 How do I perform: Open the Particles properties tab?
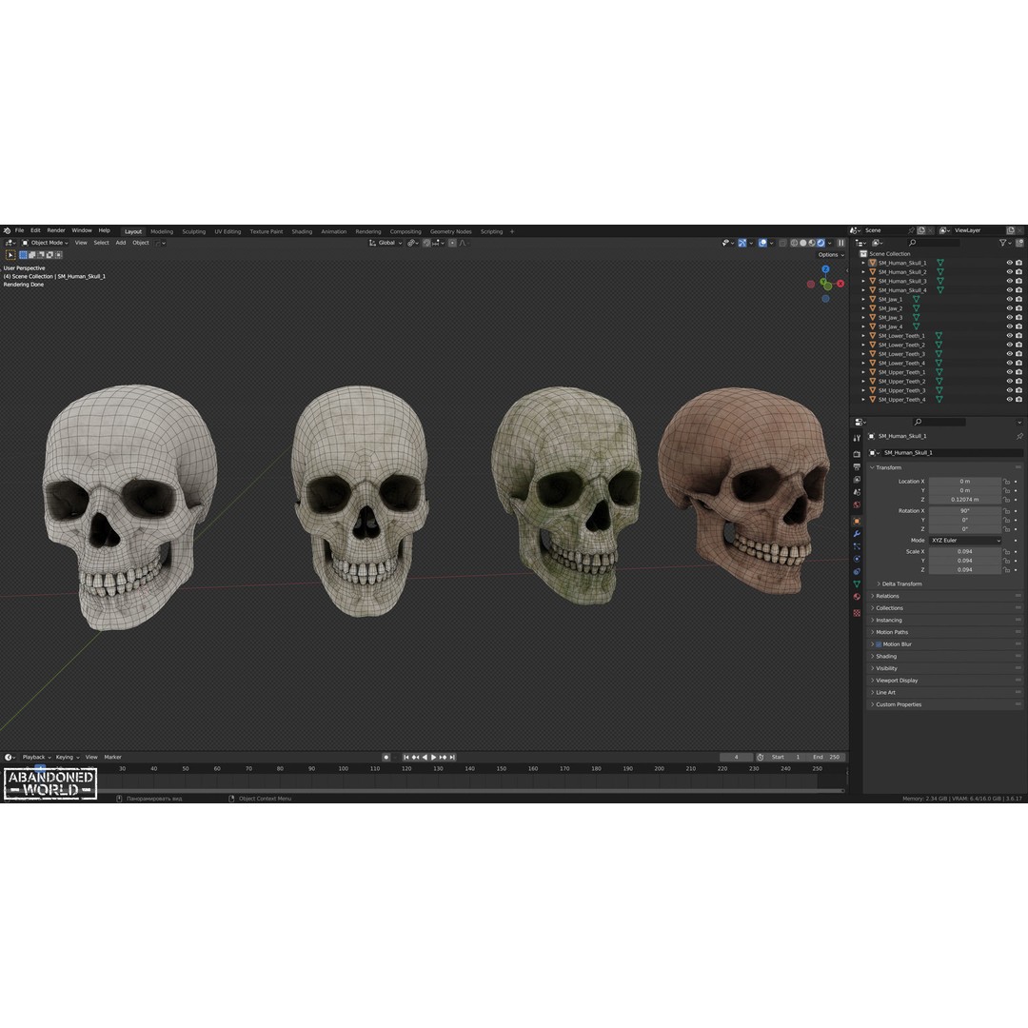point(857,546)
